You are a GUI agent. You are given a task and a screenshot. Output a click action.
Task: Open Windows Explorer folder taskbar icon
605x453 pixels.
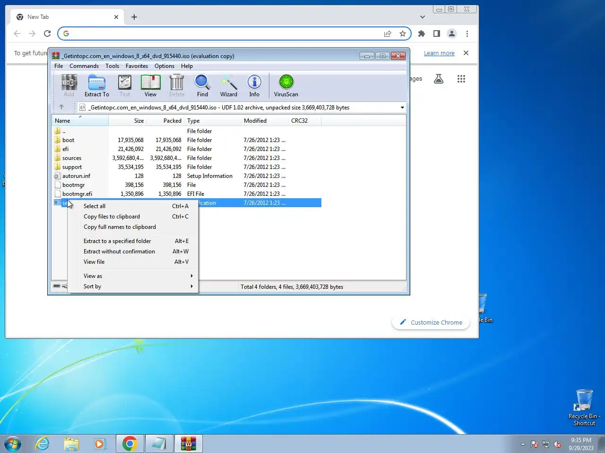point(71,444)
